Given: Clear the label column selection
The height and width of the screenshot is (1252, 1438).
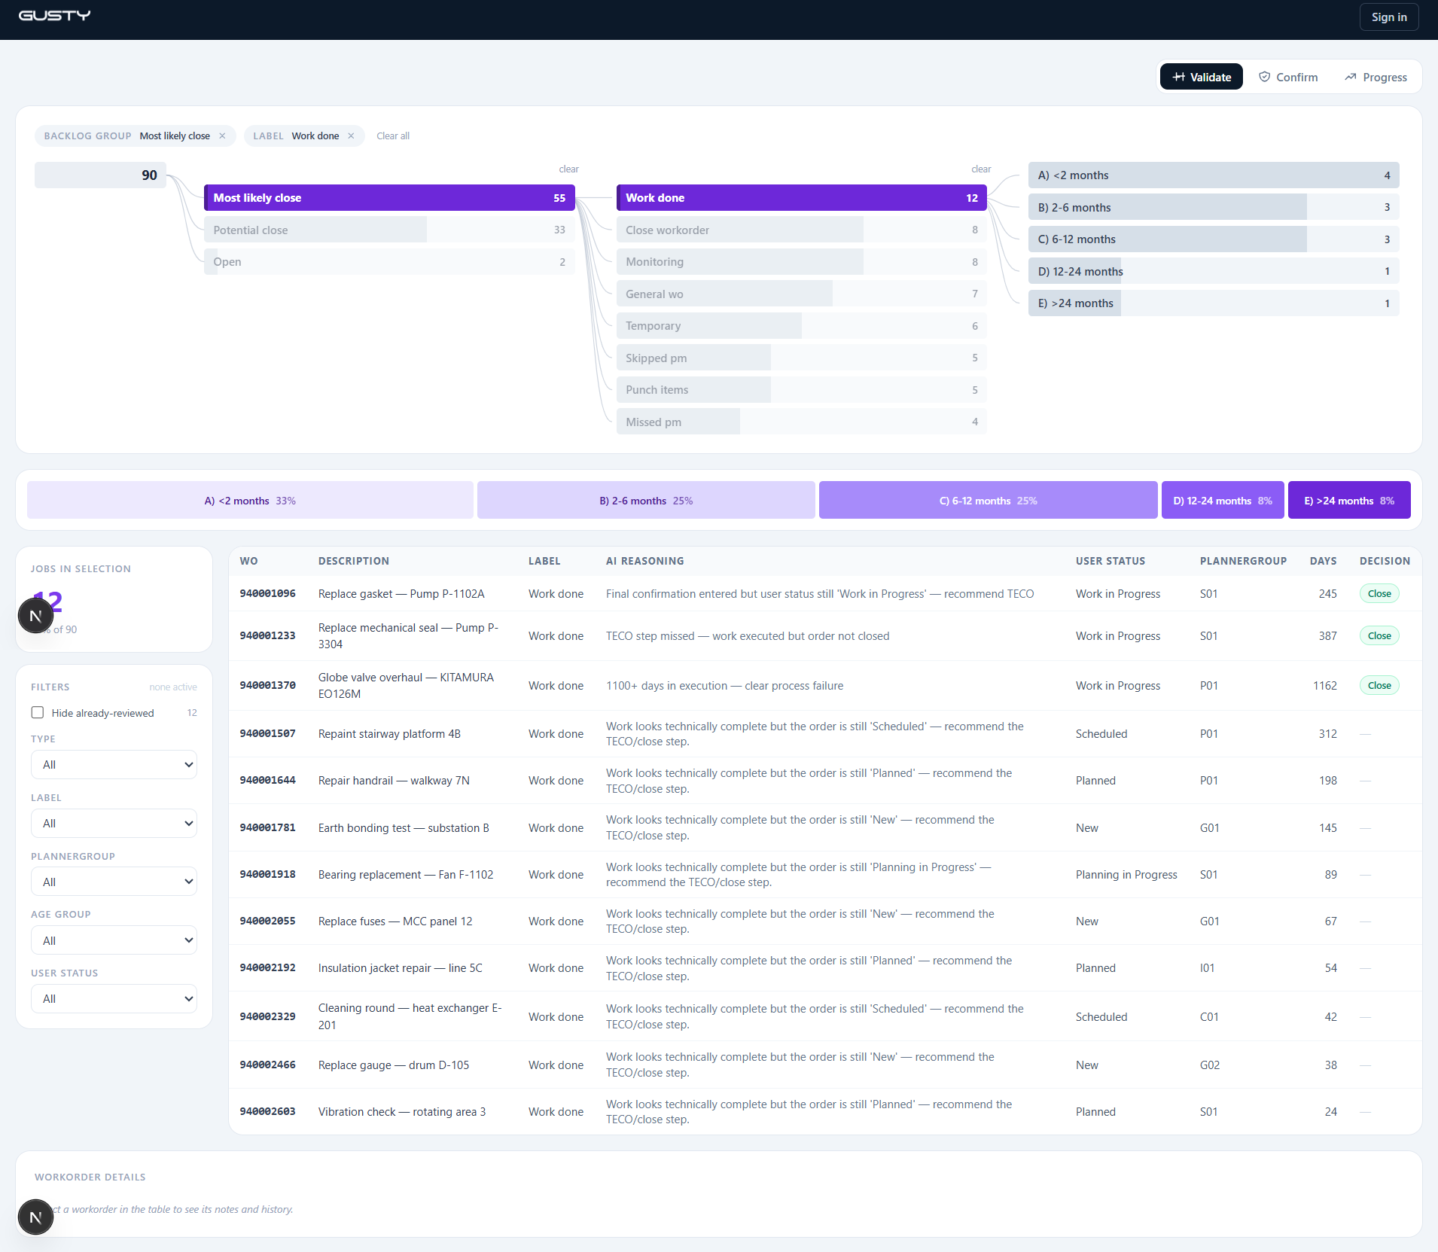Looking at the screenshot, I should coord(981,169).
